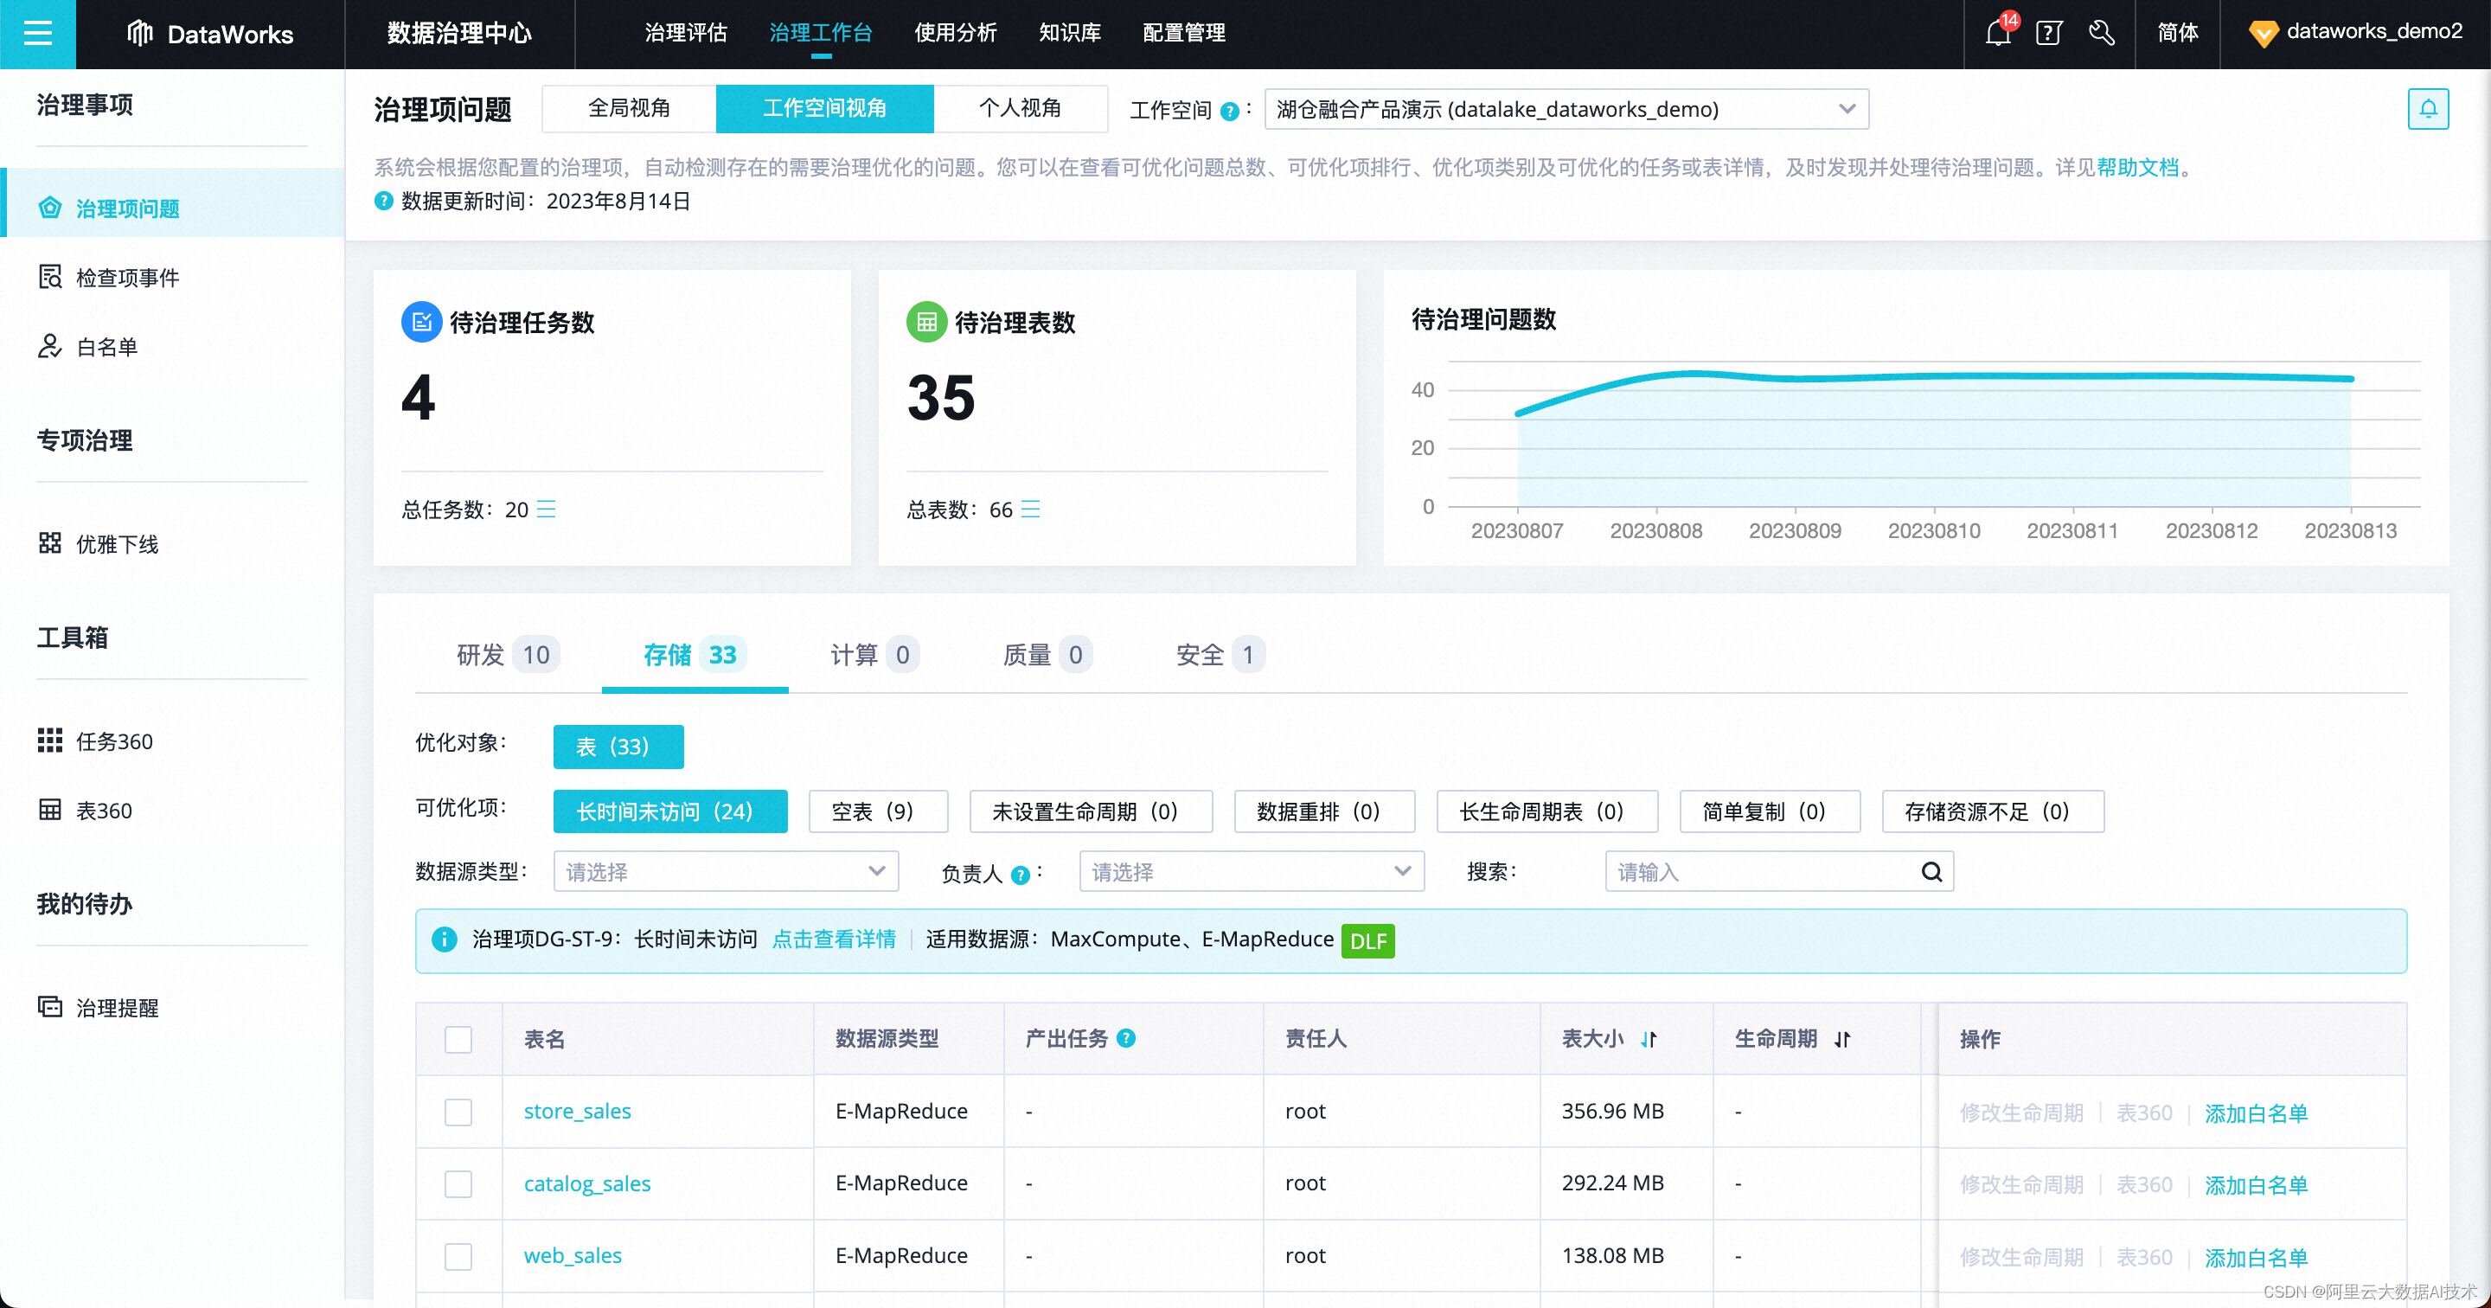
Task: Click the 搜索 text input field
Action: (1778, 872)
